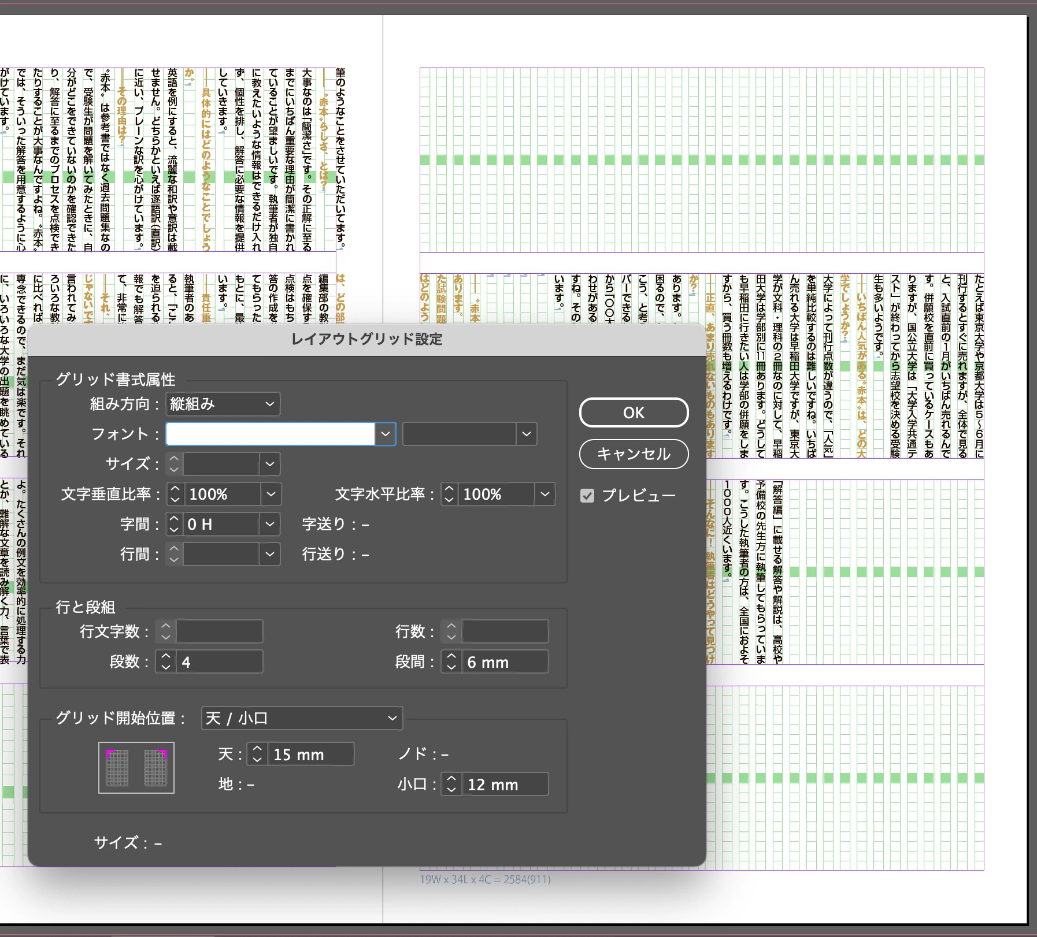The width and height of the screenshot is (1037, 937).
Task: Click the 字間 stepper arrows
Action: point(174,524)
